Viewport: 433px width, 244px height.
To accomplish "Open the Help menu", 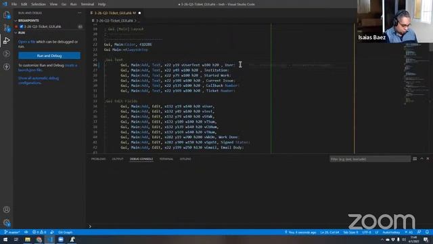I will point(102,4).
